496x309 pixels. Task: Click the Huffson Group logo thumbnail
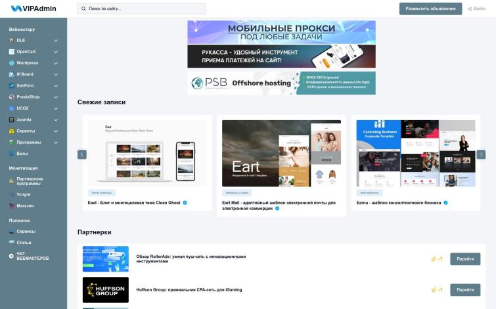point(106,290)
